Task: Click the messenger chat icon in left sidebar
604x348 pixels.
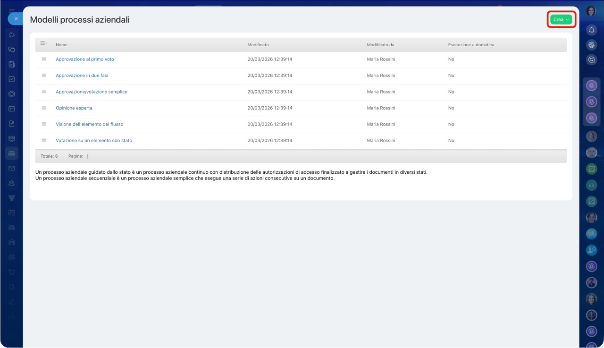Action: (x=12, y=49)
